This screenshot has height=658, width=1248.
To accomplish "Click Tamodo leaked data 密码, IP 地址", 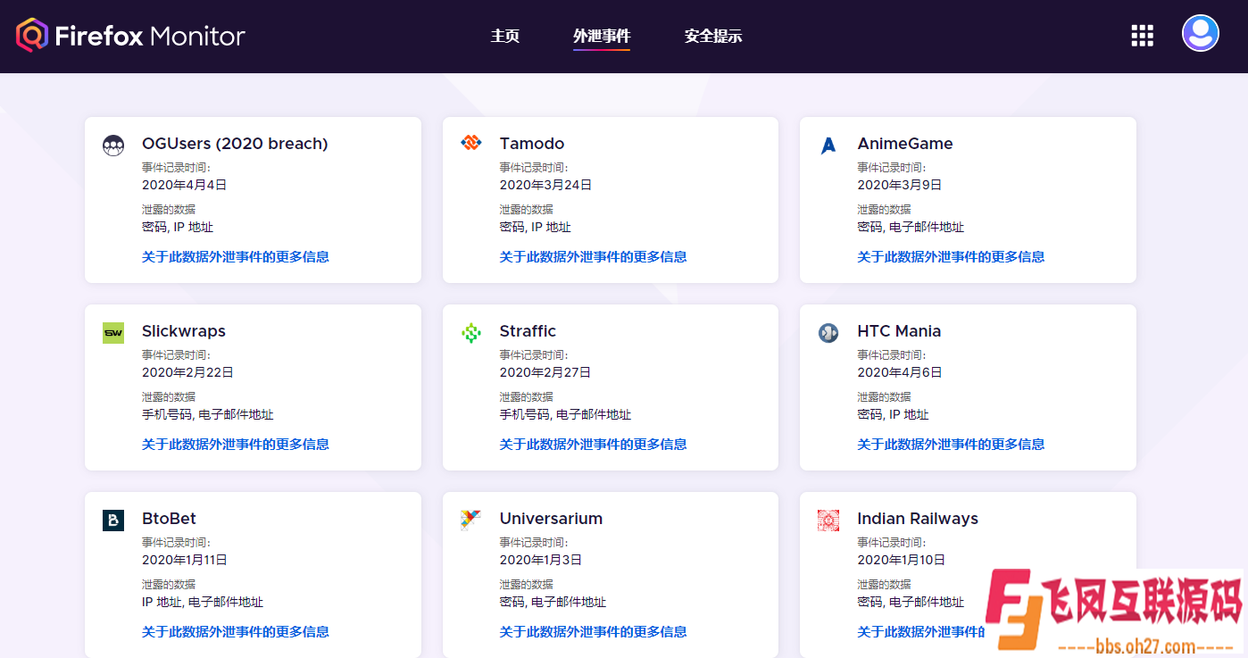I will pyautogui.click(x=536, y=227).
